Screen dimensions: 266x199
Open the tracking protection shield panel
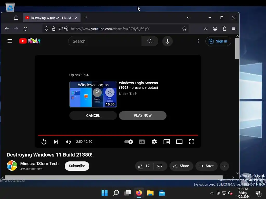click(46, 29)
